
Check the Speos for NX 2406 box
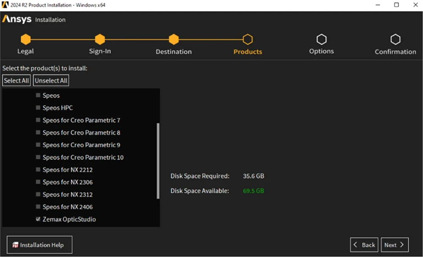tap(38, 207)
